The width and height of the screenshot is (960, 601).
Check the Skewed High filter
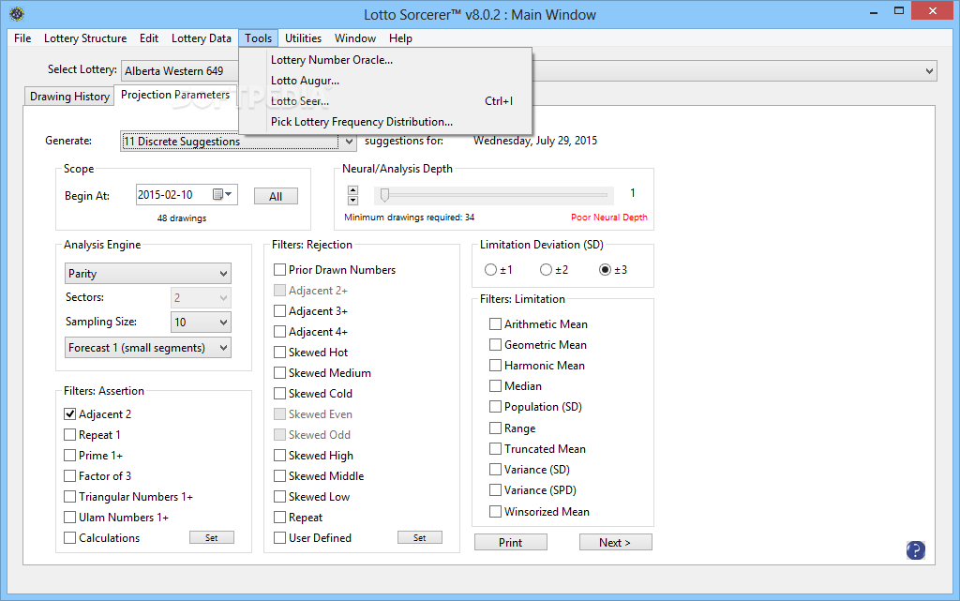(279, 456)
